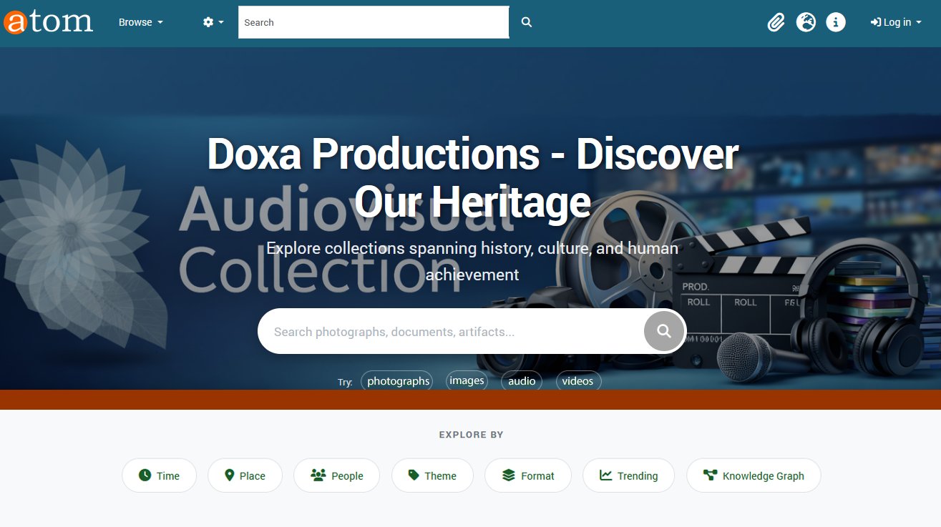Try the videos suggestion chip
The image size is (941, 527).
pyautogui.click(x=578, y=381)
